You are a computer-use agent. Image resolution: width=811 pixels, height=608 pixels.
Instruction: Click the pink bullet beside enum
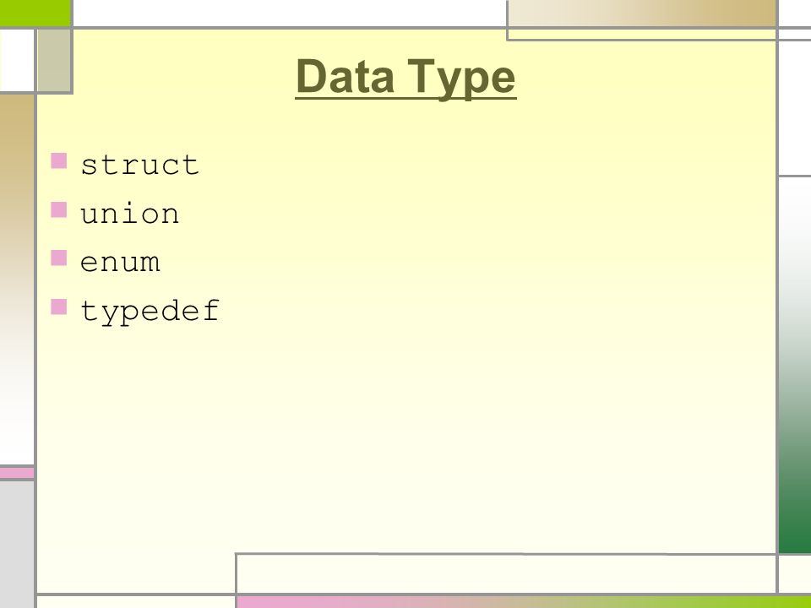point(59,258)
